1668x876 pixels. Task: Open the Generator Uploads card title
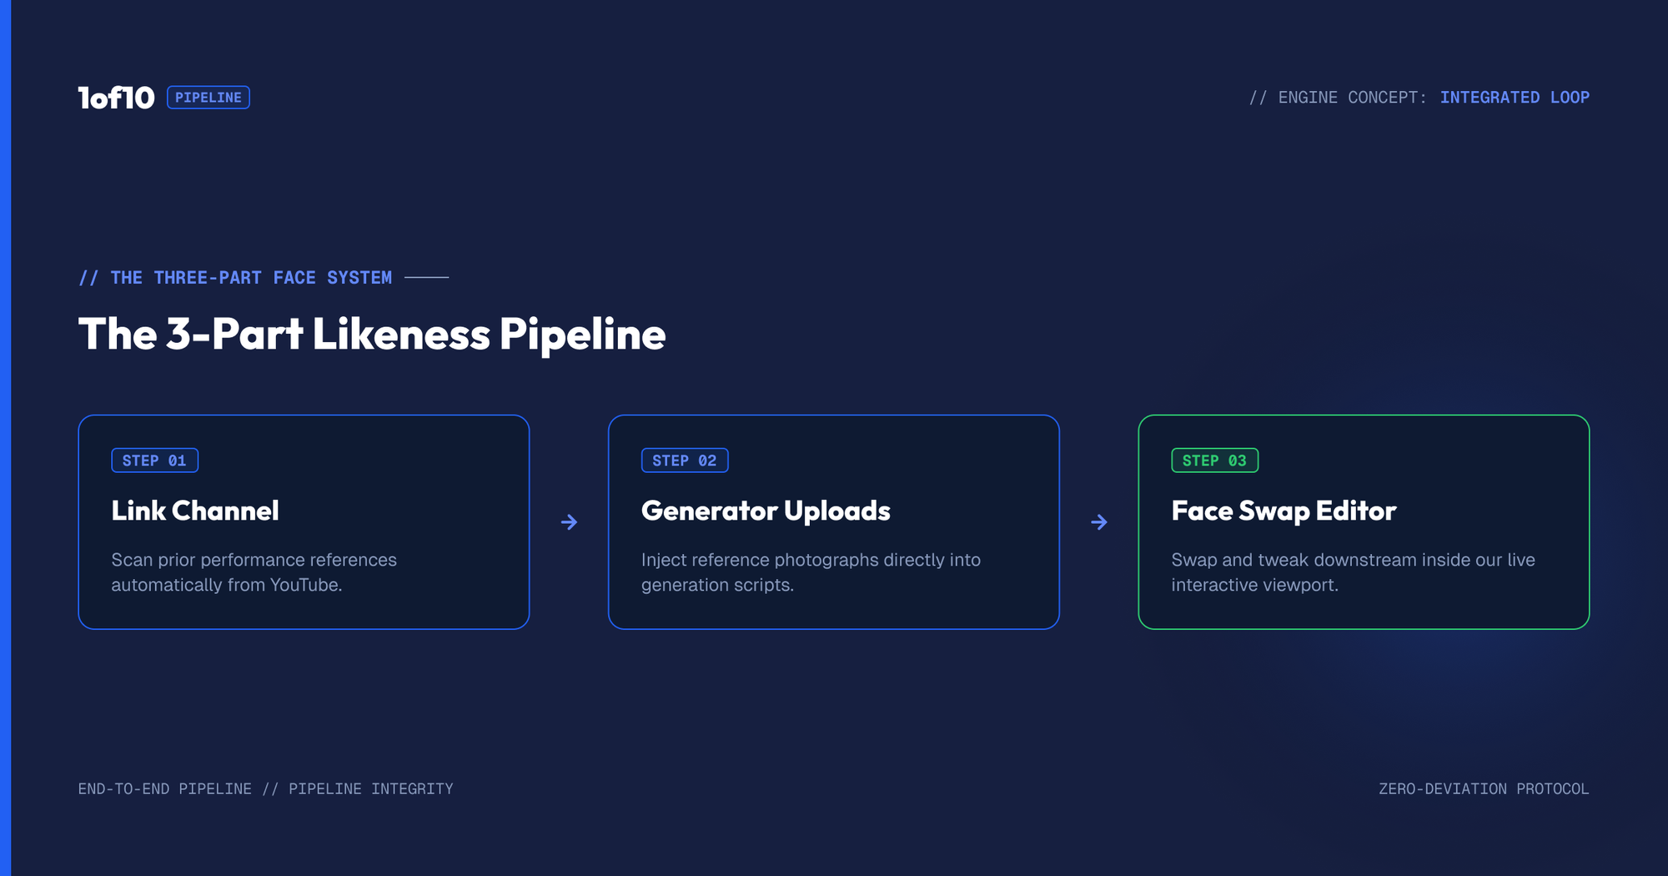click(766, 511)
